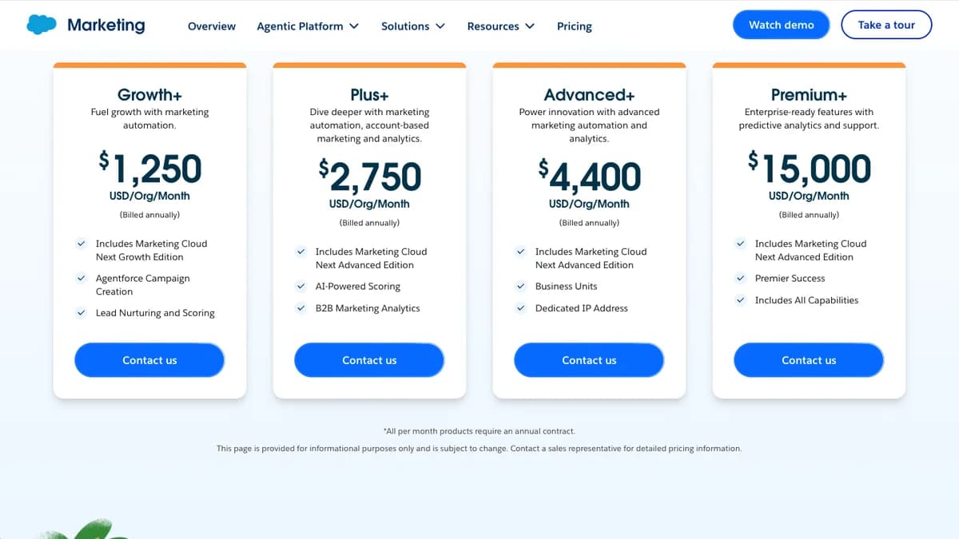Click Contact us under Plus+
Image resolution: width=959 pixels, height=539 pixels.
click(369, 360)
